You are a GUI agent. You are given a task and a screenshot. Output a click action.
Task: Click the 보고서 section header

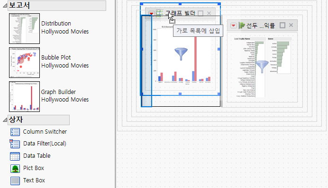(x=57, y=6)
